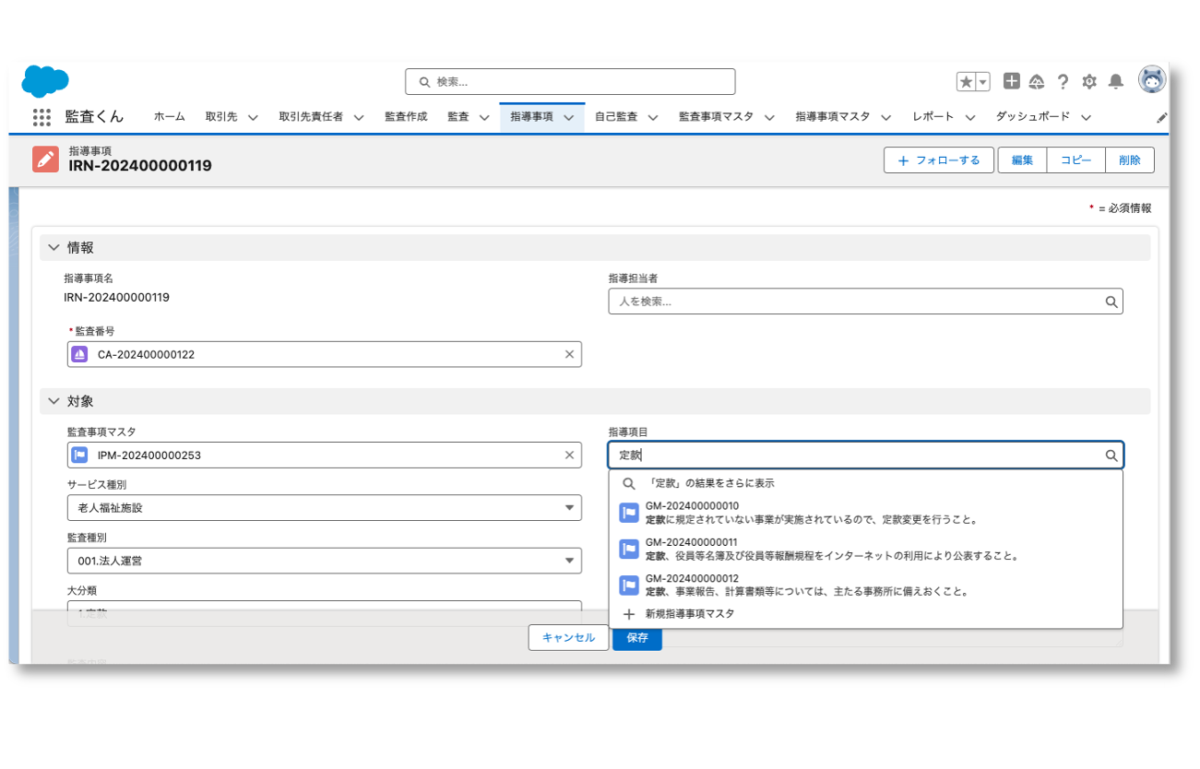Click the plus icon beside 新規指導事項マスタ
Image resolution: width=1200 pixels, height=769 pixels.
pyautogui.click(x=629, y=613)
